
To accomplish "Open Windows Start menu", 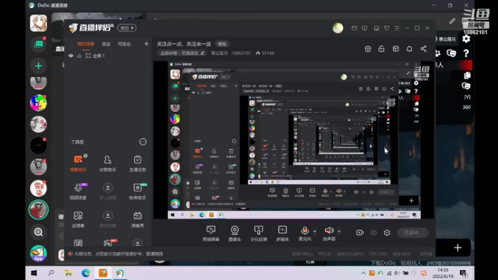I will coord(34,273).
